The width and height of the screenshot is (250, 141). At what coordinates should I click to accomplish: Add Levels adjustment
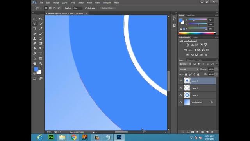[x=192, y=45]
